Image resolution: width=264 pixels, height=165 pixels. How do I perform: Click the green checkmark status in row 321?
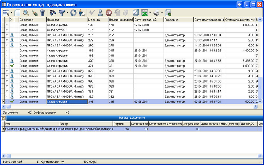click(x=12, y=66)
